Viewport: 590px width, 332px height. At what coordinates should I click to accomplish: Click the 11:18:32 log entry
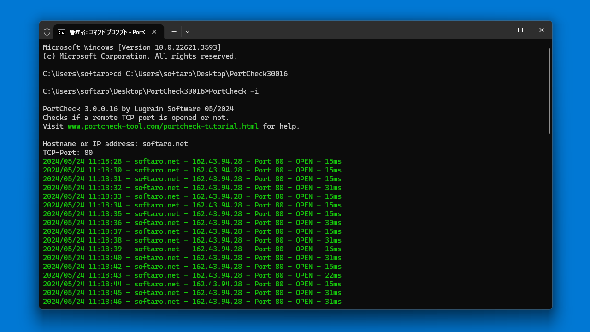tap(192, 188)
